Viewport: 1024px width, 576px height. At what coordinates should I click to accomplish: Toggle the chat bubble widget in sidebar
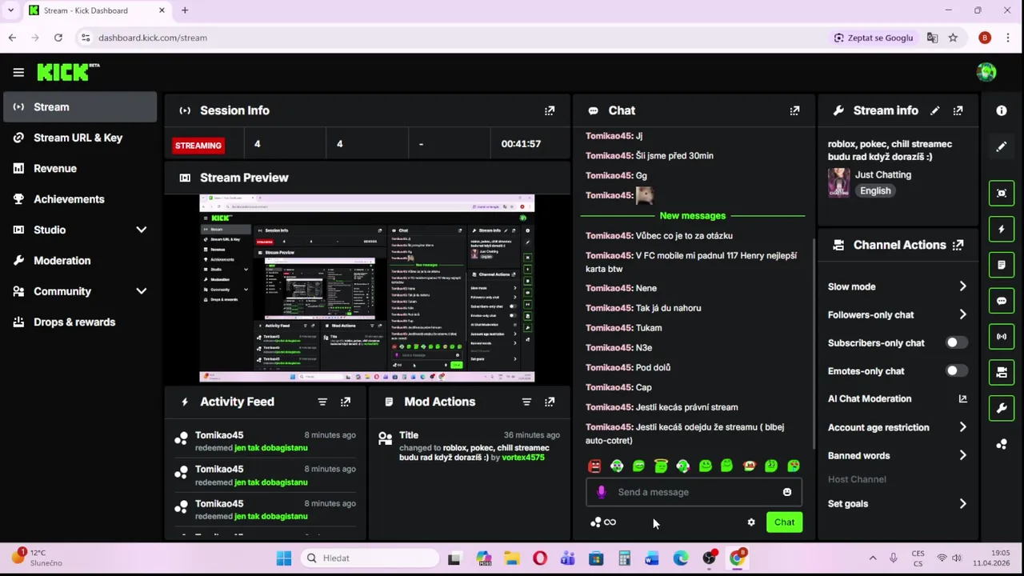[x=1002, y=301]
